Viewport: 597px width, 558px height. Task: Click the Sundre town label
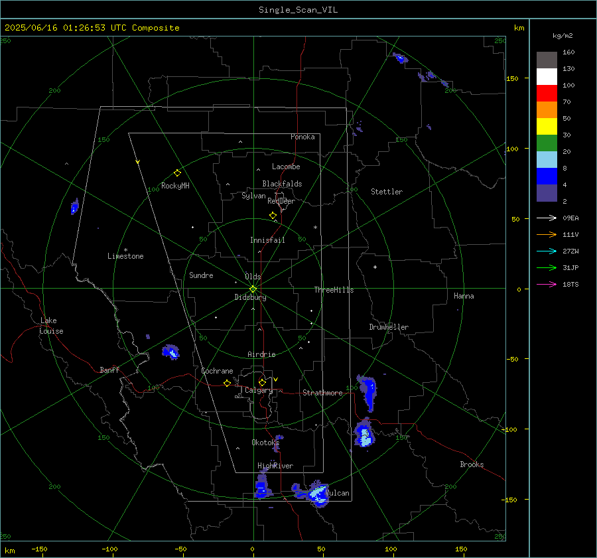pos(201,275)
